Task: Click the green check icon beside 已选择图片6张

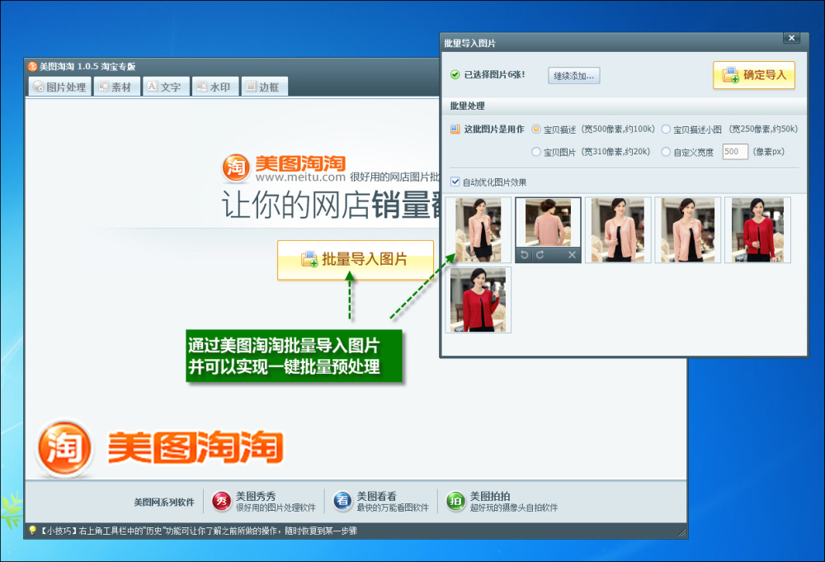Action: coord(455,75)
